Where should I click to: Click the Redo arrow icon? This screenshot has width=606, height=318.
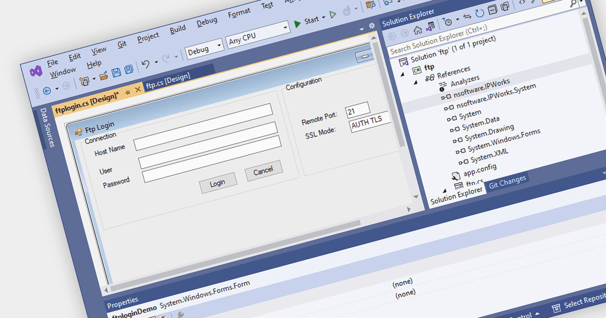pyautogui.click(x=166, y=60)
